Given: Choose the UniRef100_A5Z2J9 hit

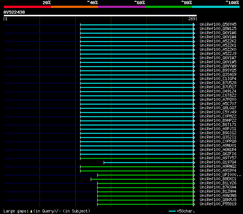Looking at the screenshot, I should click(218, 54).
